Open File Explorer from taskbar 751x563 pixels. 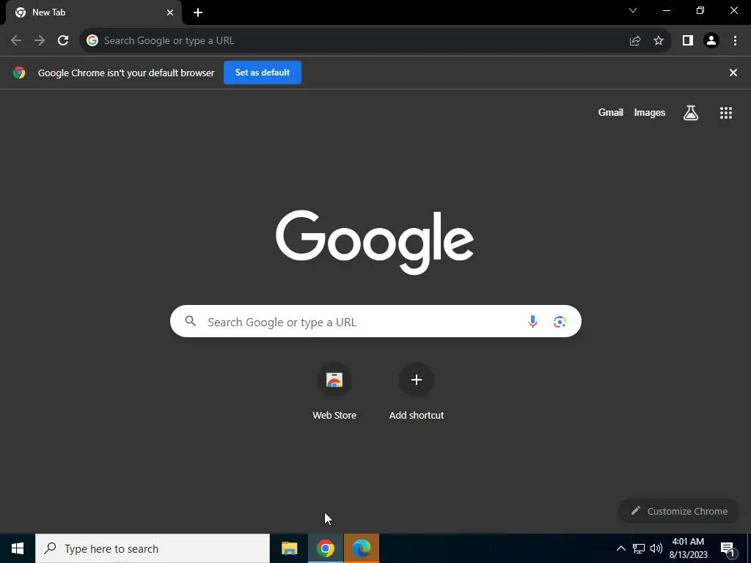coord(289,548)
